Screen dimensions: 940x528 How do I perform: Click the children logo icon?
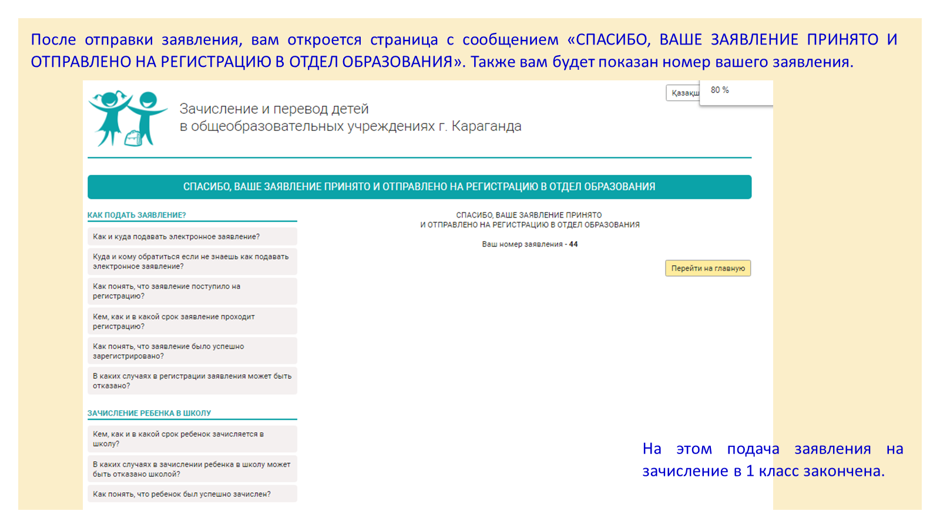tap(127, 119)
